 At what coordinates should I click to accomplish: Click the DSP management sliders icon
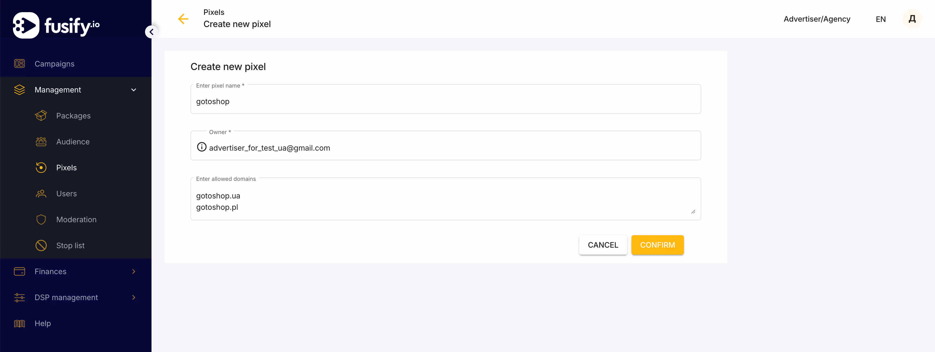pos(19,297)
